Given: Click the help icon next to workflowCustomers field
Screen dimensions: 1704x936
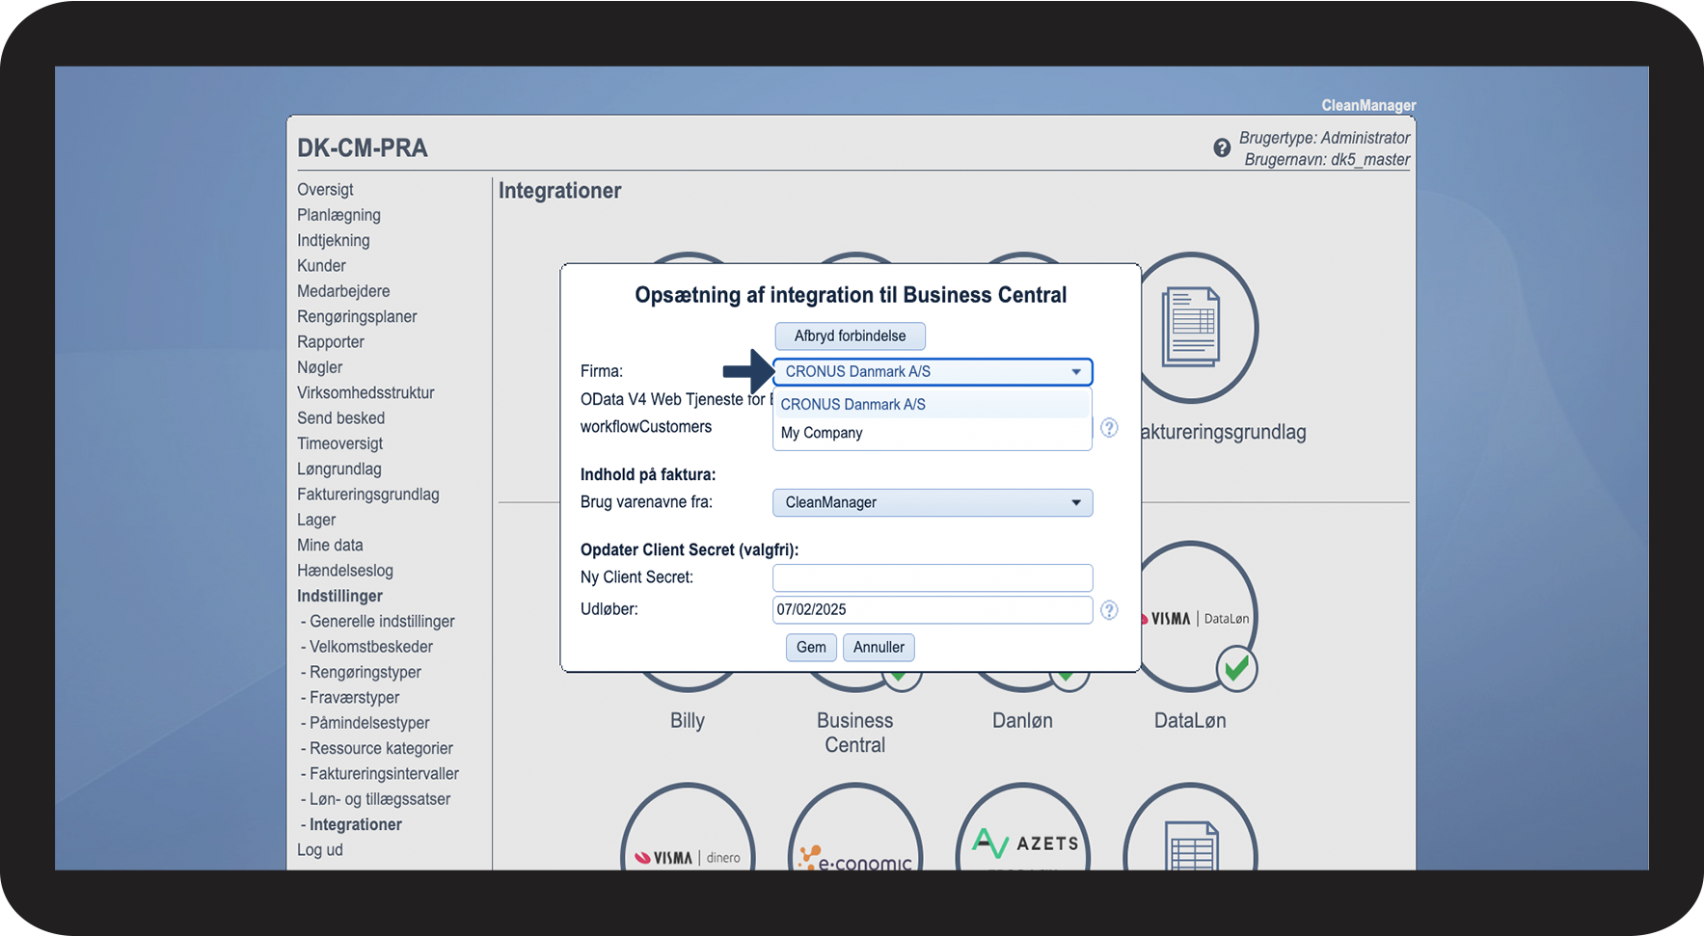Looking at the screenshot, I should coord(1109,428).
